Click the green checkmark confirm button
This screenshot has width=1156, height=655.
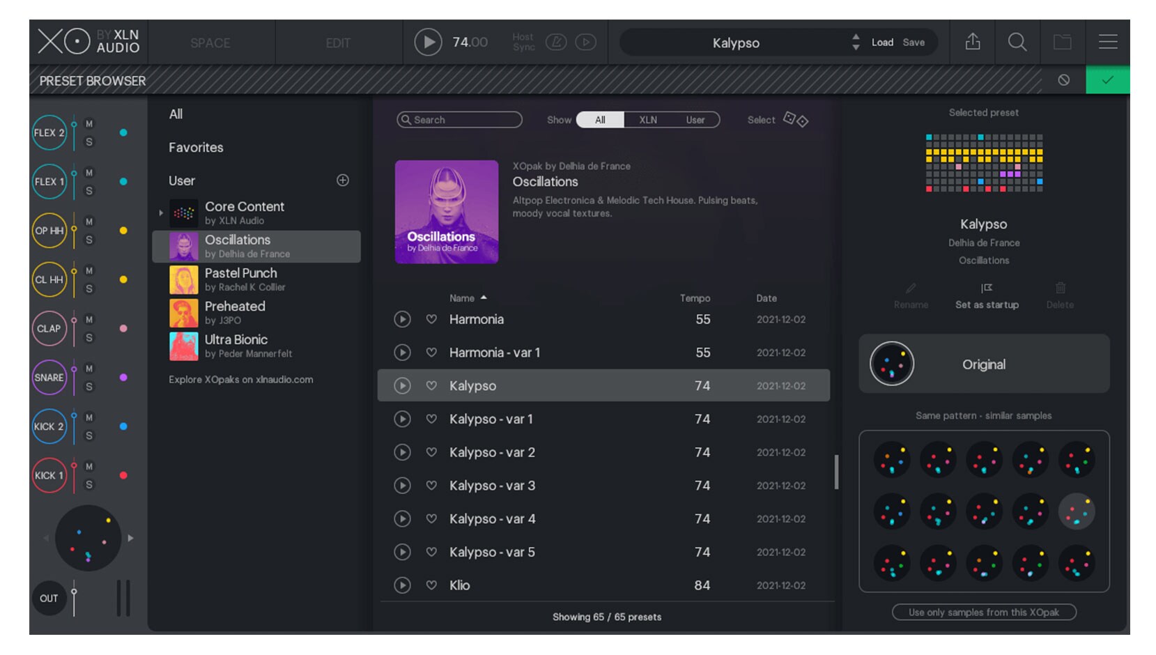pos(1107,80)
